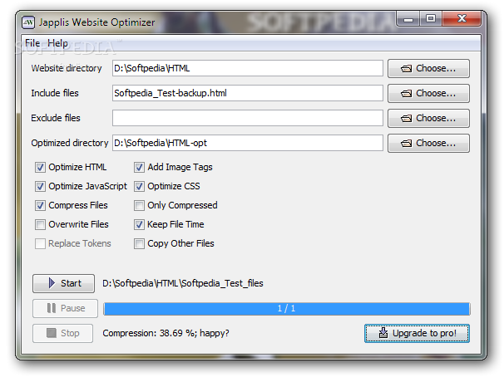Screen dimensions: 504x377
Task: Click the Start button
Action: click(x=64, y=283)
